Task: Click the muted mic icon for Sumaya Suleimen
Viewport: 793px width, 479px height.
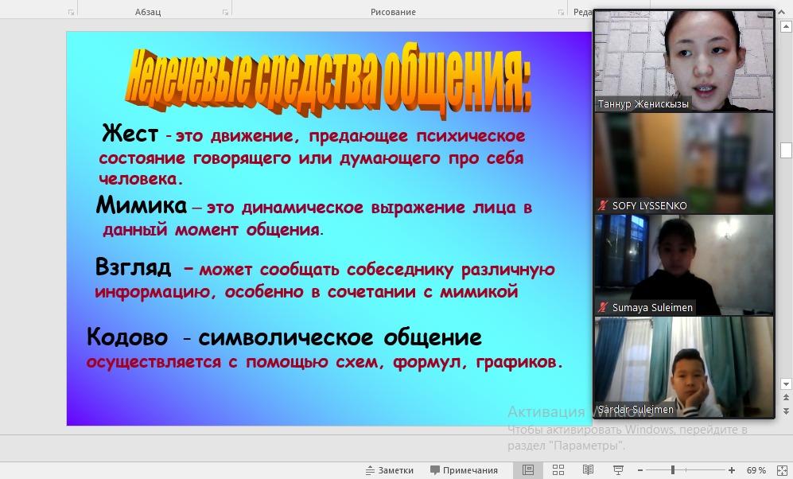Action: pyautogui.click(x=604, y=308)
